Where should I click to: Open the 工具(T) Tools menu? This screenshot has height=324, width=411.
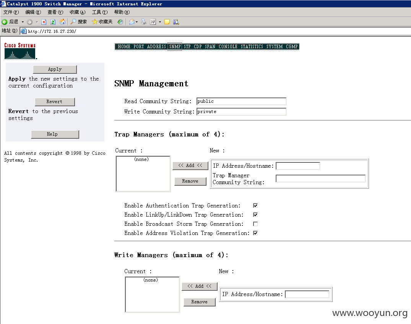coord(100,12)
